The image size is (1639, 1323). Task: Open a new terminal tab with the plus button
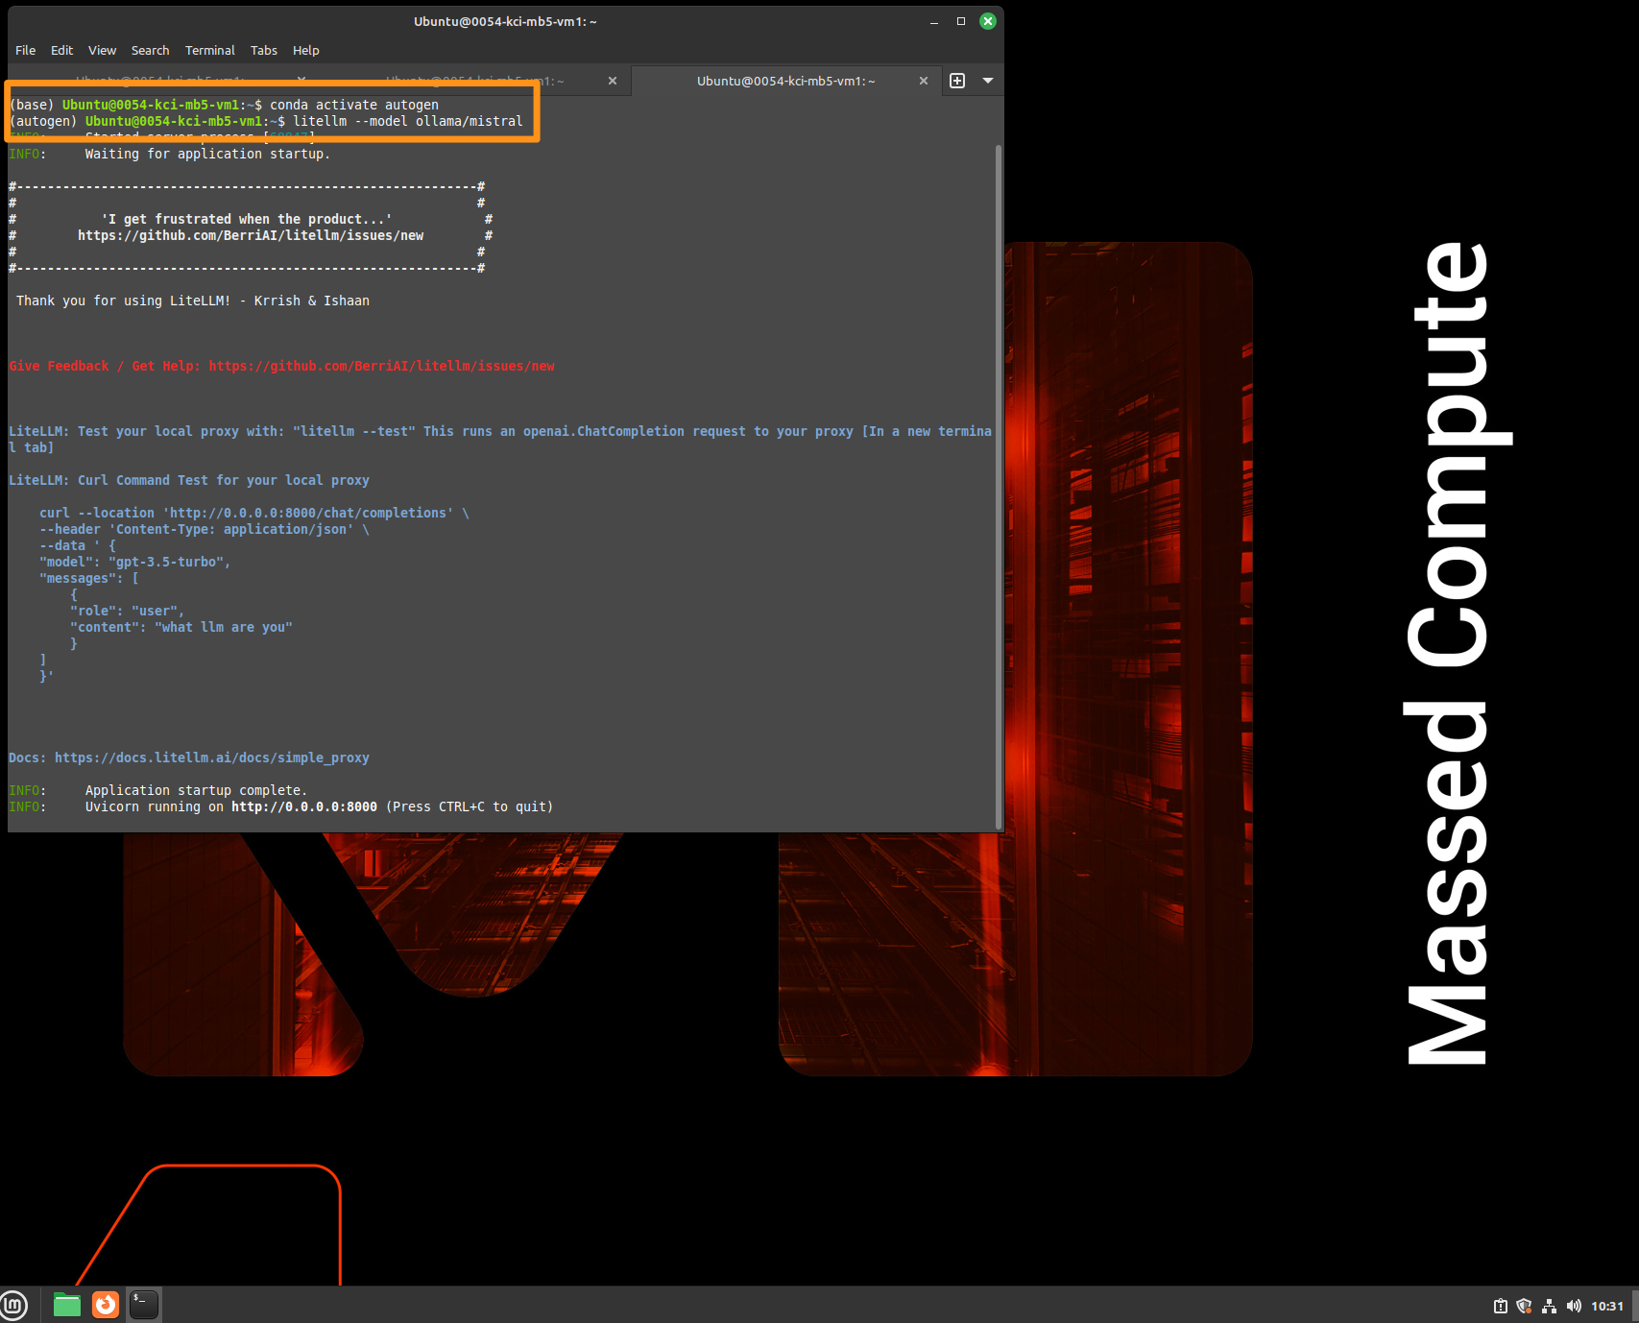957,81
